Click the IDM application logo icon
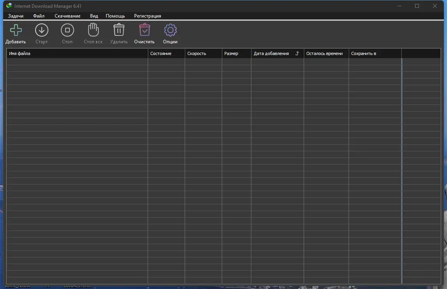The image size is (447, 289). 9,6
